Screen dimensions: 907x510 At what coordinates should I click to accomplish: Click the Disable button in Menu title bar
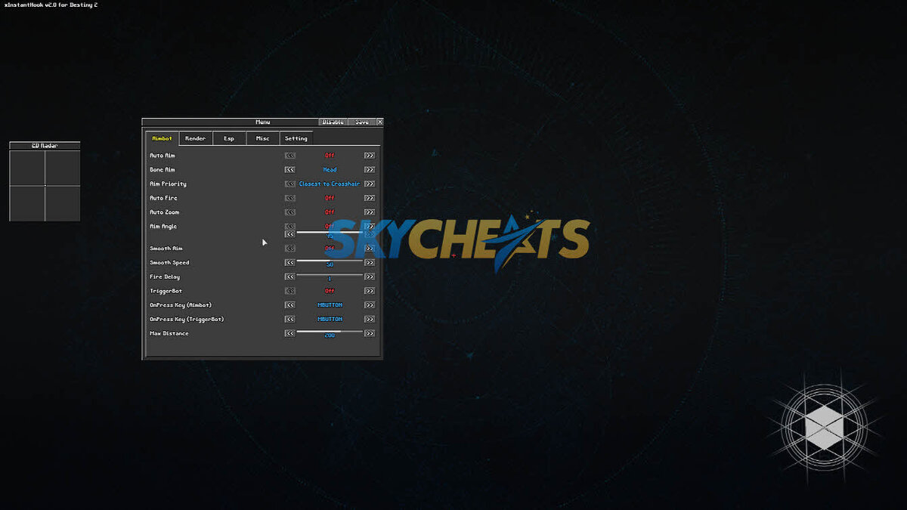[x=333, y=122]
